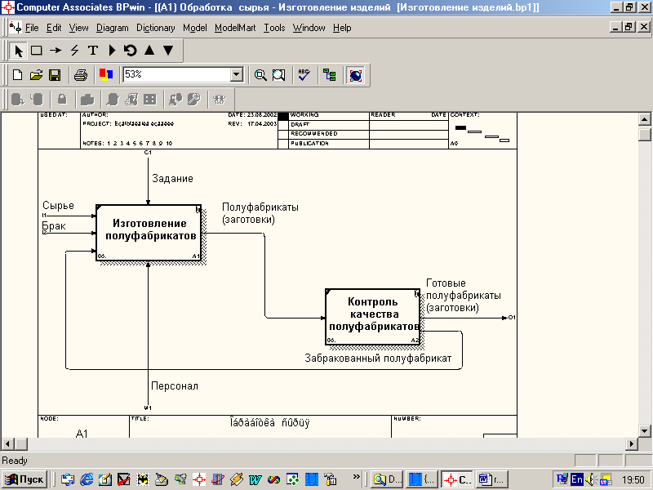
Task: Print the diagram
Action: coord(80,75)
